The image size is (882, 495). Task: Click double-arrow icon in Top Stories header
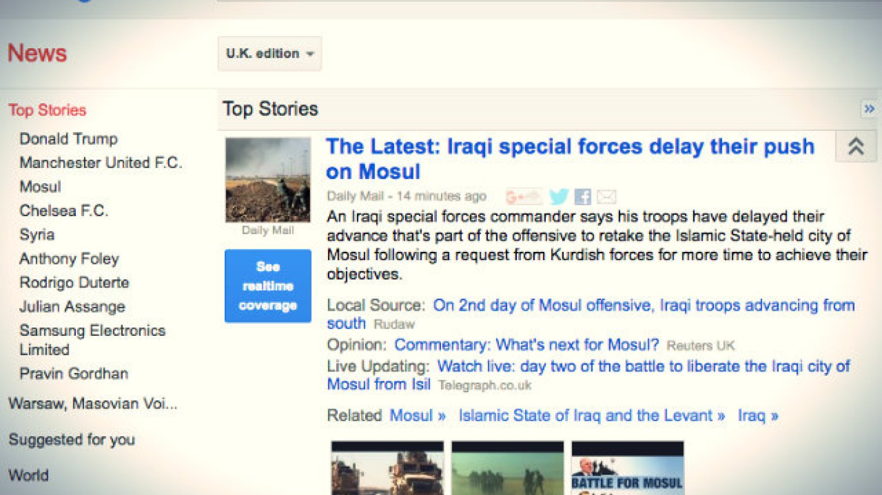869,109
